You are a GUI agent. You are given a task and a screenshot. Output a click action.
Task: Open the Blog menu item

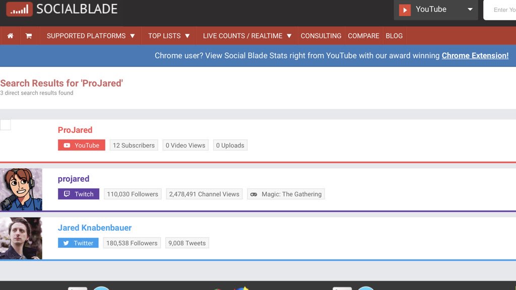click(x=394, y=36)
